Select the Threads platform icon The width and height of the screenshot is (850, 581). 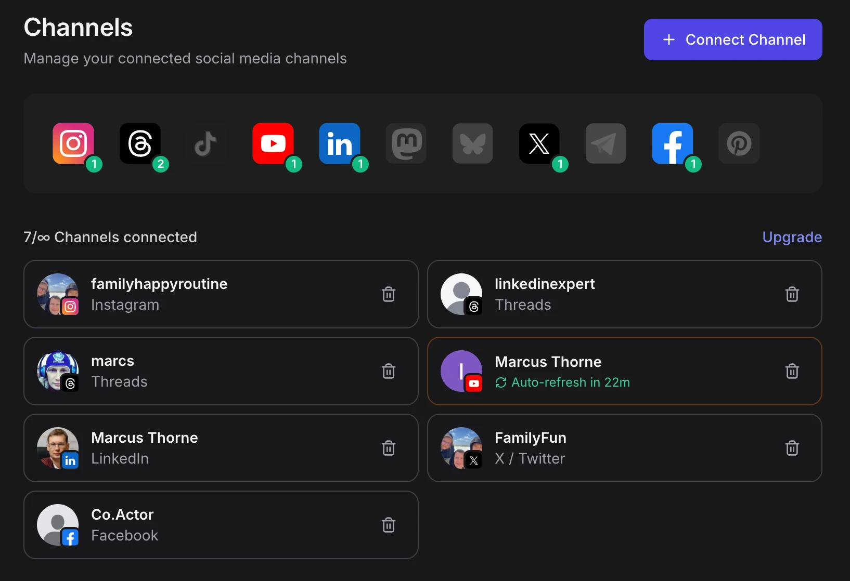point(140,143)
